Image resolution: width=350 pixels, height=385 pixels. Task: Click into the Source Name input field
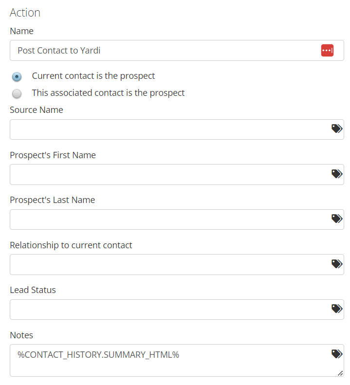[x=177, y=129]
